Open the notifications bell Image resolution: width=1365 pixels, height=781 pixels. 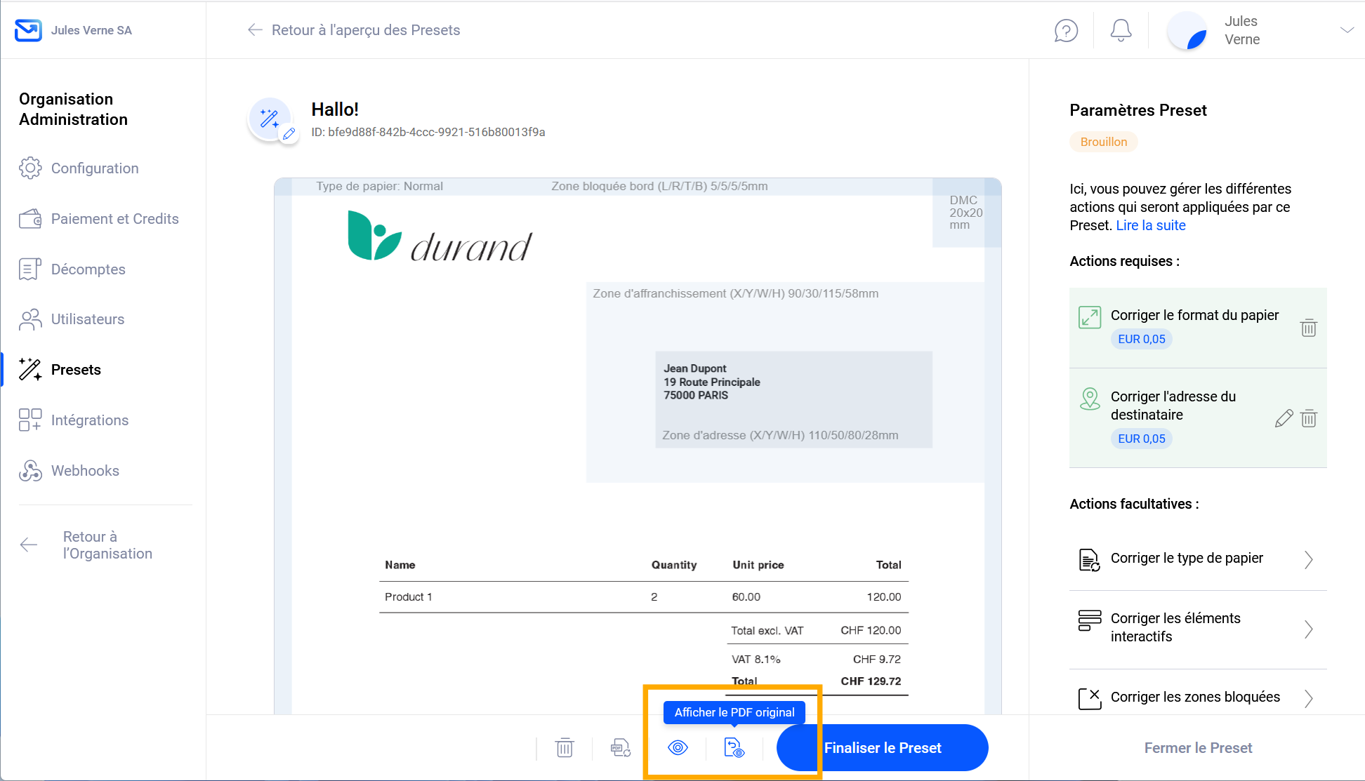[1121, 31]
